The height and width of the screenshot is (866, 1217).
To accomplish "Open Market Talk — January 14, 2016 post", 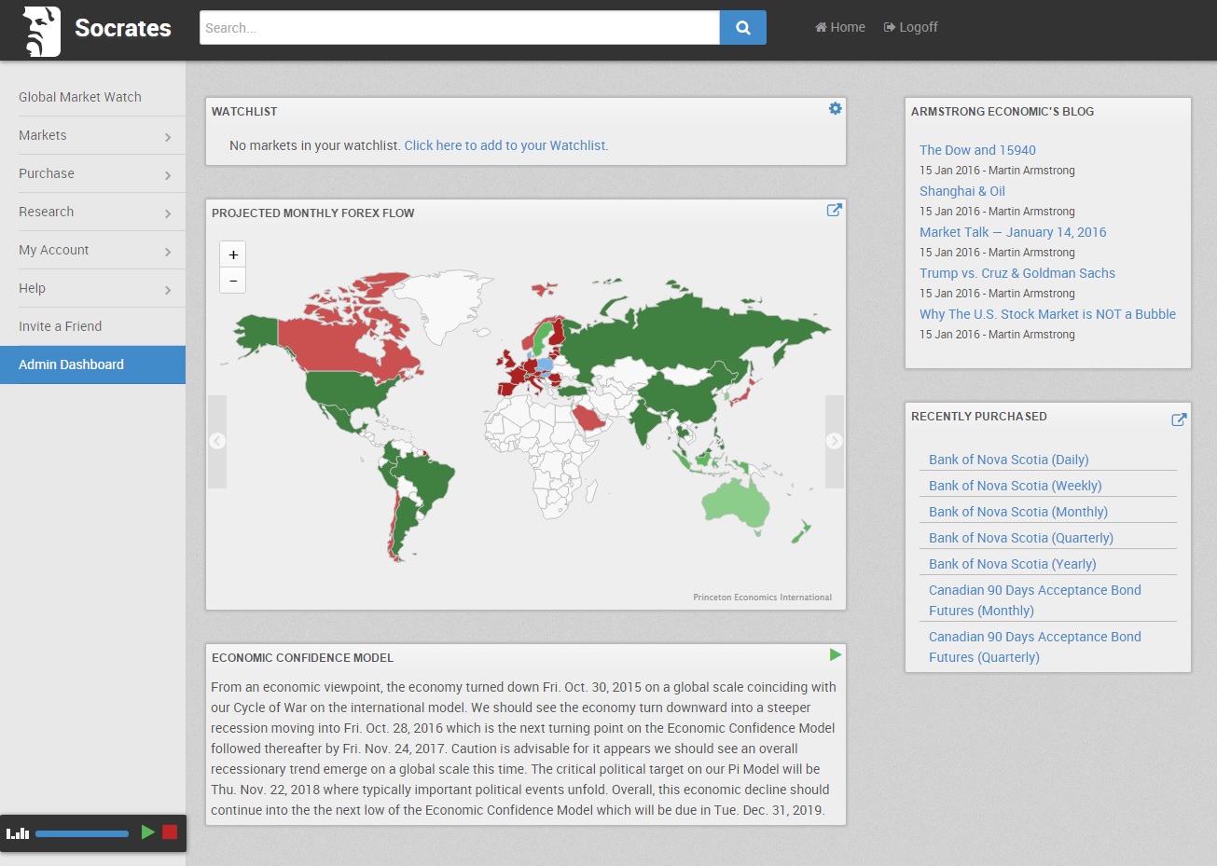I will click(x=1013, y=232).
